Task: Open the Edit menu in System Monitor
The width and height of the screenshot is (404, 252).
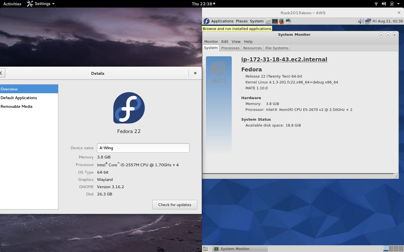Action: tap(225, 41)
